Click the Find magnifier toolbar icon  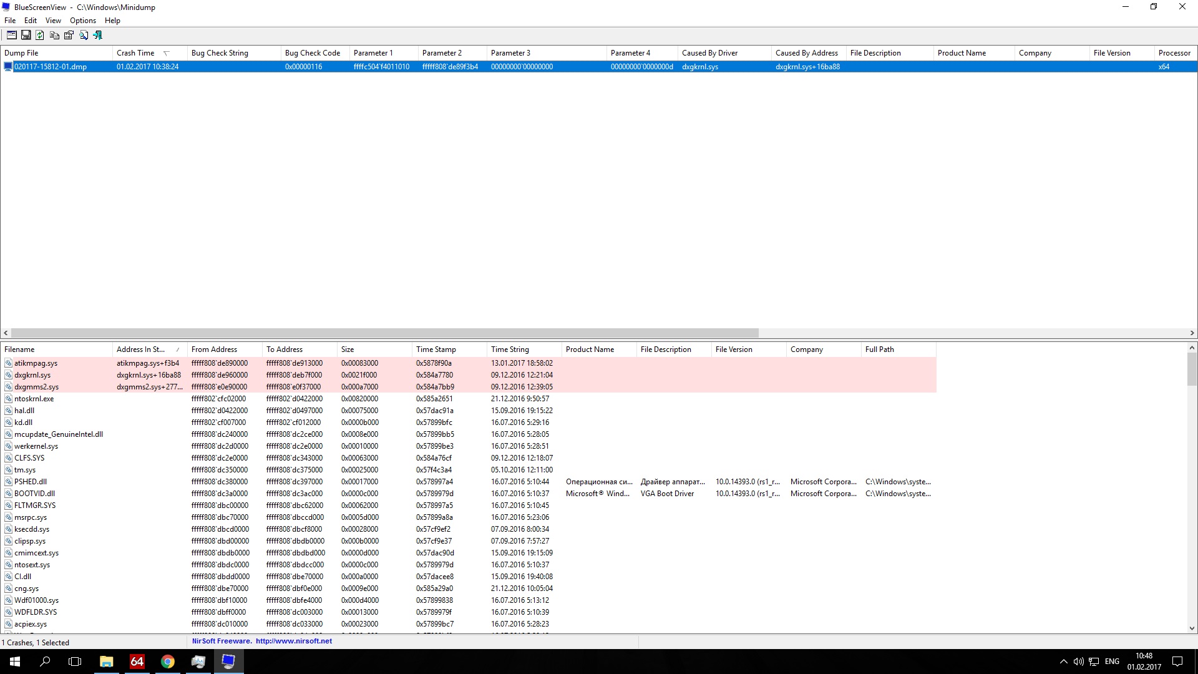click(84, 35)
